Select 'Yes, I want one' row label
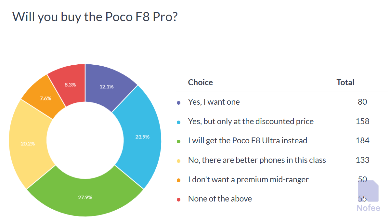The image size is (390, 221). pyautogui.click(x=214, y=102)
